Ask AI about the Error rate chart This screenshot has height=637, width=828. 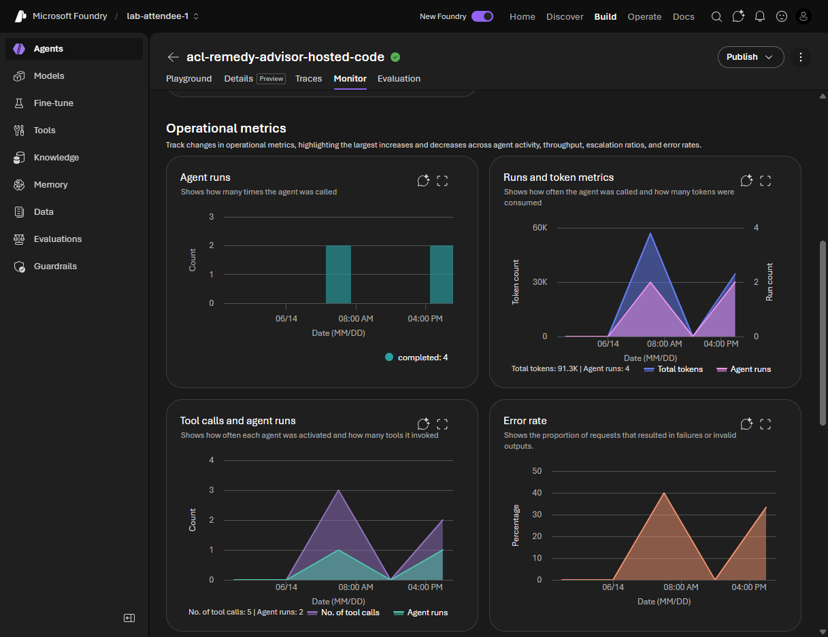point(746,424)
